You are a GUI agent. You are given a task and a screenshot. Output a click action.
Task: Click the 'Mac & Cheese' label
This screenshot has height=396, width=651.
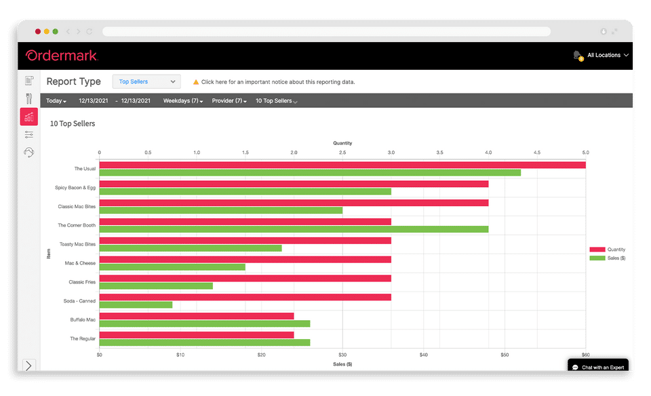click(80, 263)
